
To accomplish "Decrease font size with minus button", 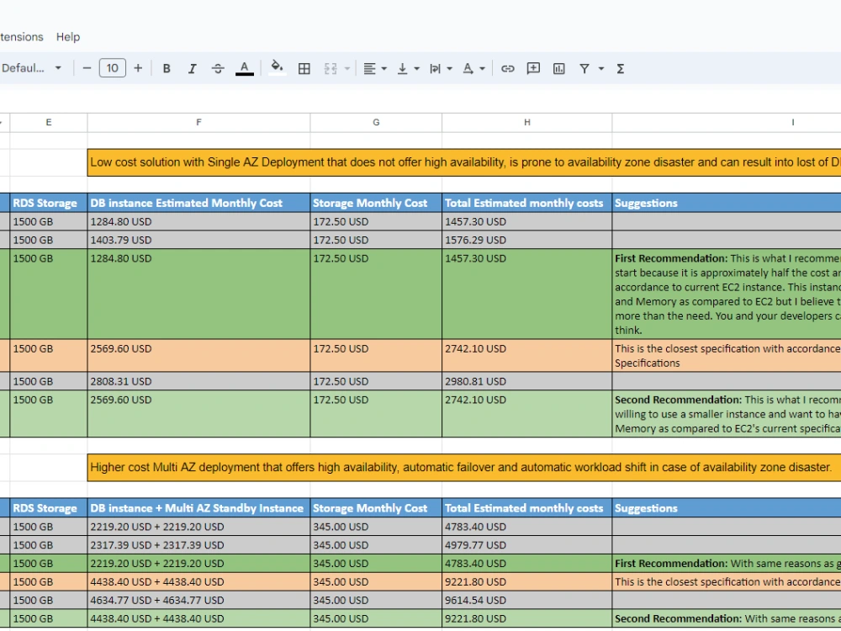I will point(87,68).
